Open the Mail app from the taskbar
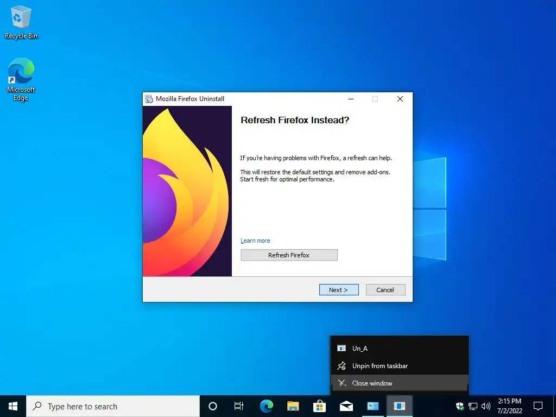This screenshot has height=417, width=556. tap(346, 406)
